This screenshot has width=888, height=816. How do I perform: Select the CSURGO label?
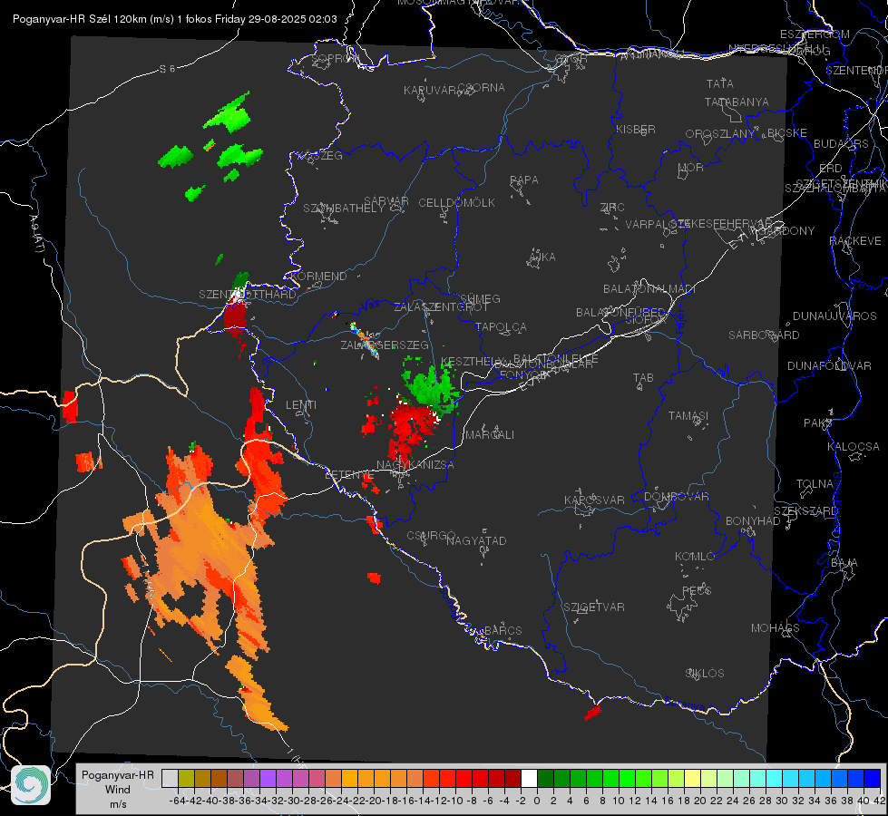coord(431,536)
